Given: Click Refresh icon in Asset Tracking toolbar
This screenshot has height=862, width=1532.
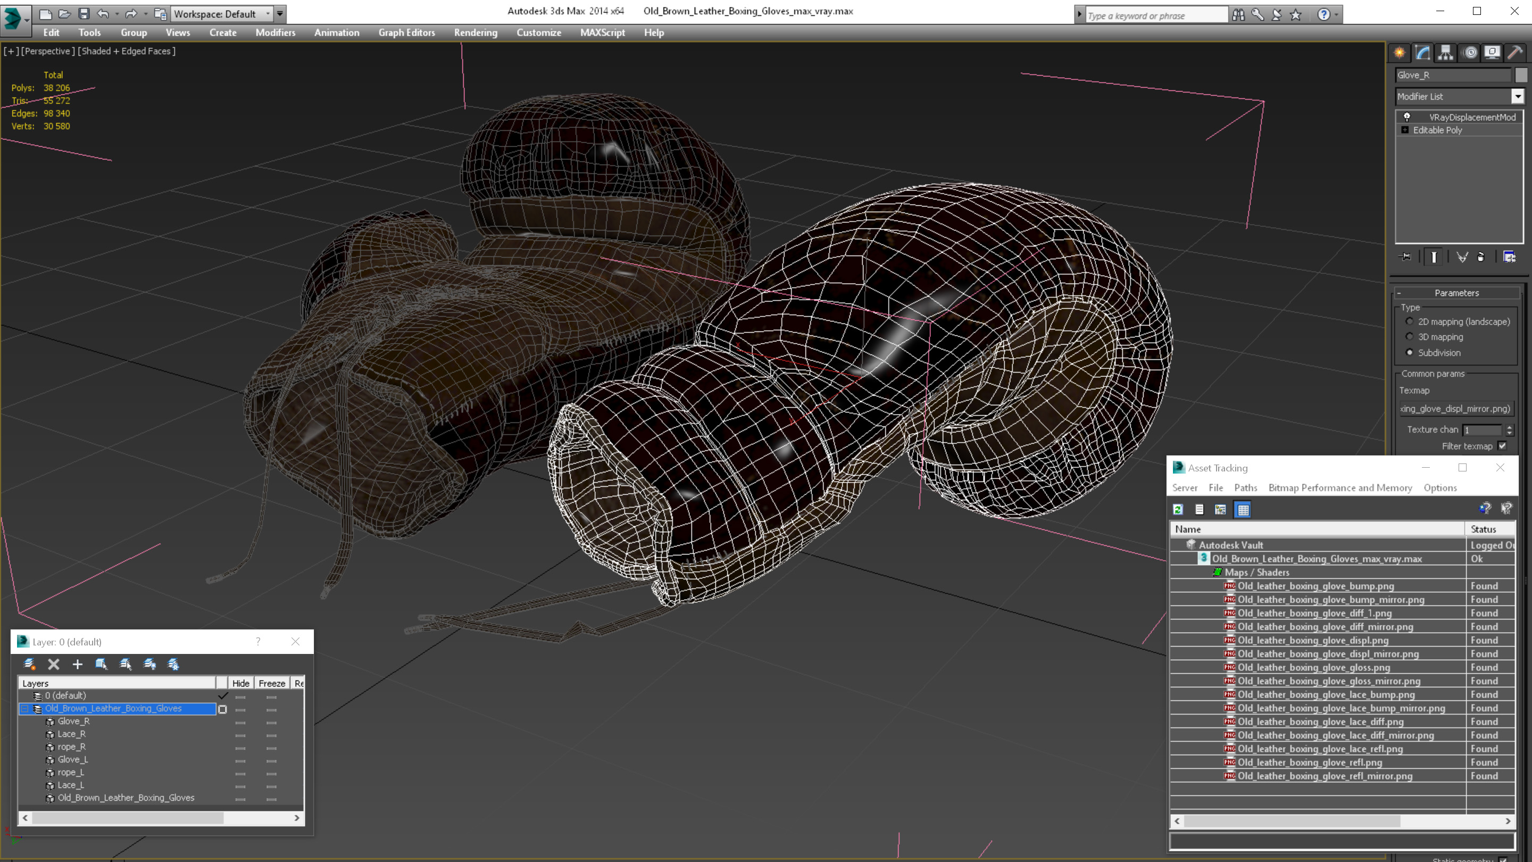Looking at the screenshot, I should click(1178, 509).
